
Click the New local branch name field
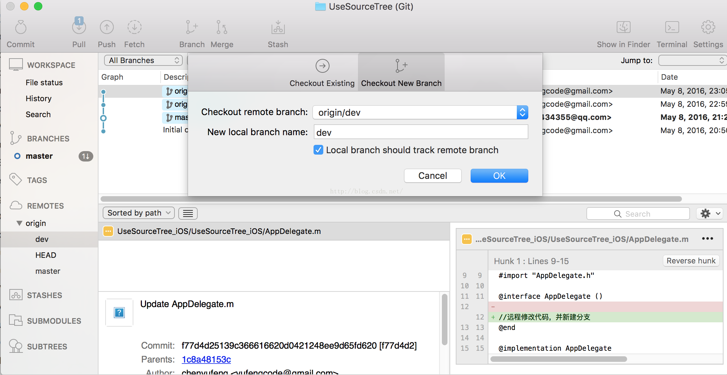420,132
